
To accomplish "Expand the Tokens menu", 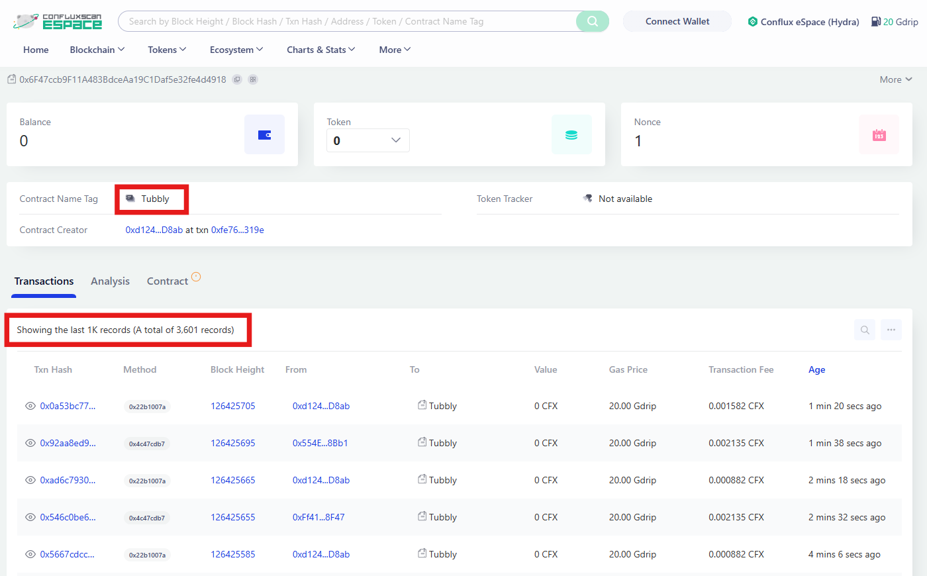I will pyautogui.click(x=167, y=50).
